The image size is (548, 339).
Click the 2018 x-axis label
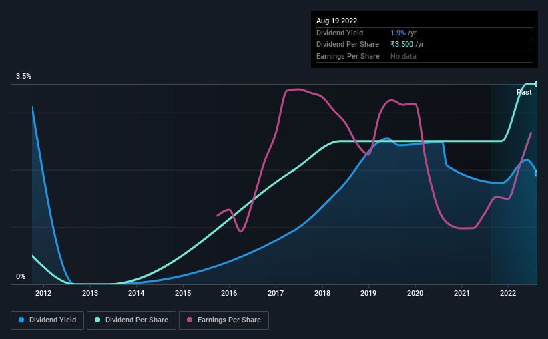[322, 293]
